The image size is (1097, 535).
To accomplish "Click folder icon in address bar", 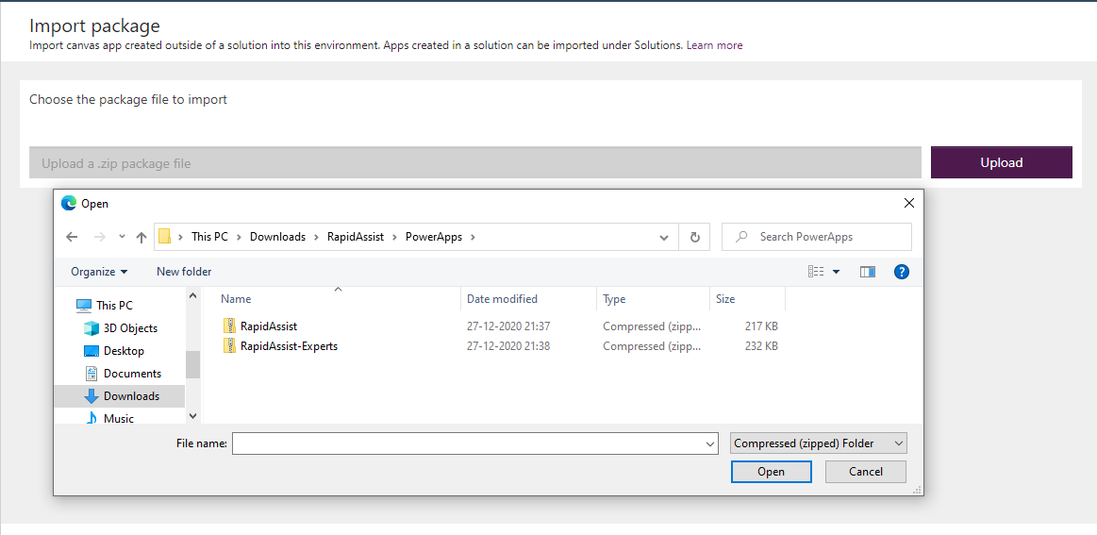I will (164, 237).
